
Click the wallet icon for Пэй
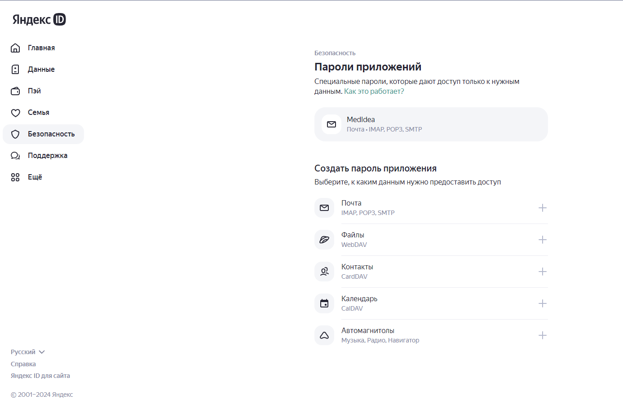(x=15, y=91)
